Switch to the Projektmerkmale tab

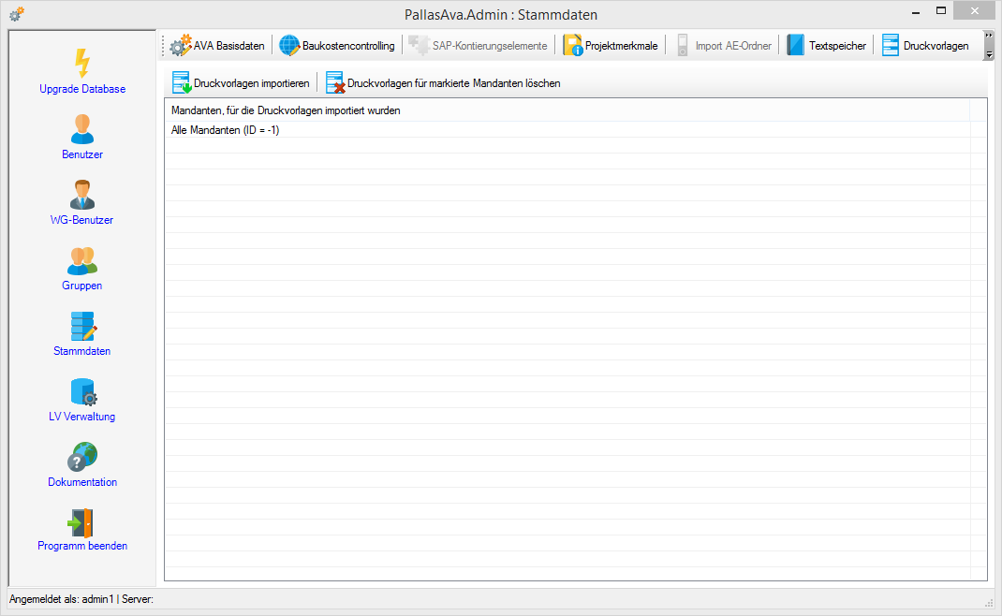click(610, 45)
